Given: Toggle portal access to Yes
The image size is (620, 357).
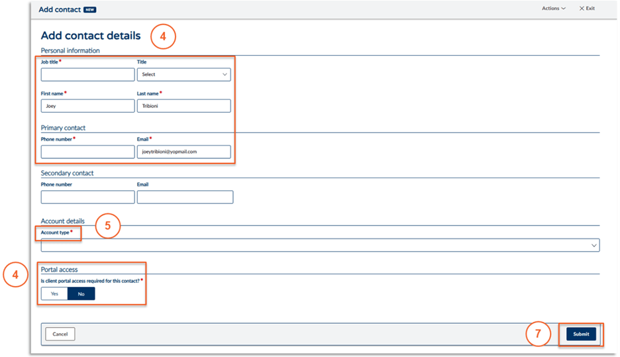Looking at the screenshot, I should 55,293.
